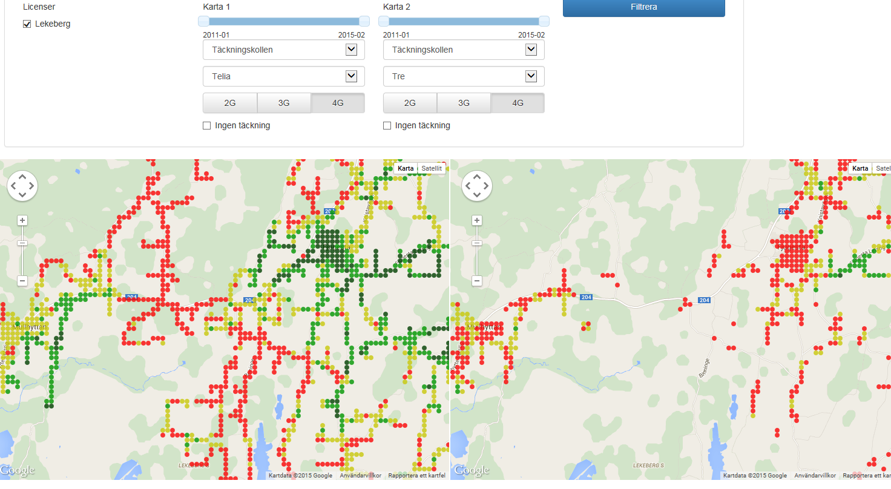Image resolution: width=891 pixels, height=489 pixels.
Task: Click Kartdata ©2015 Google on Telia map
Action: coord(301,476)
